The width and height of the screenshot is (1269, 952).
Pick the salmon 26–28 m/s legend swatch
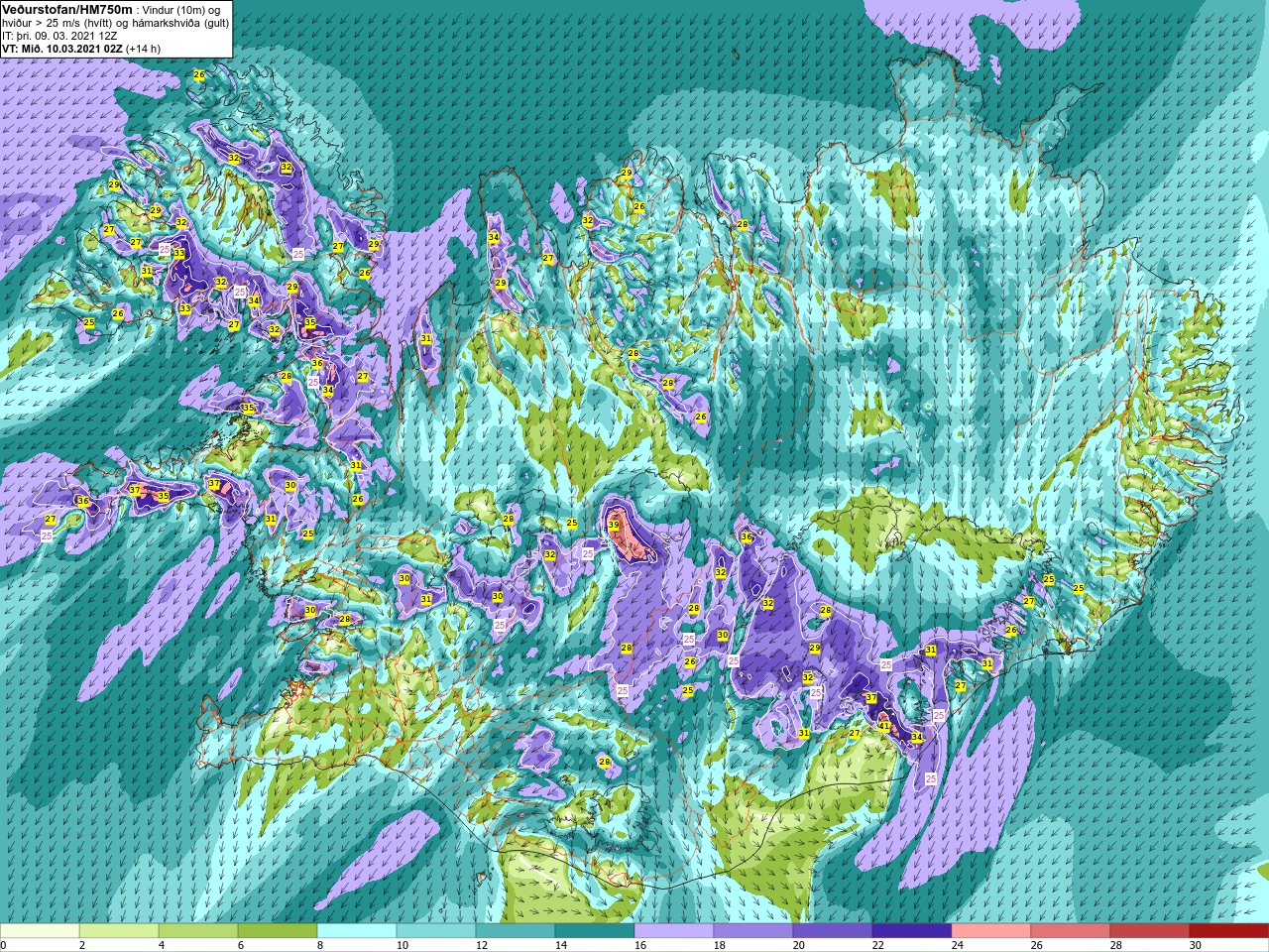(x=1071, y=931)
